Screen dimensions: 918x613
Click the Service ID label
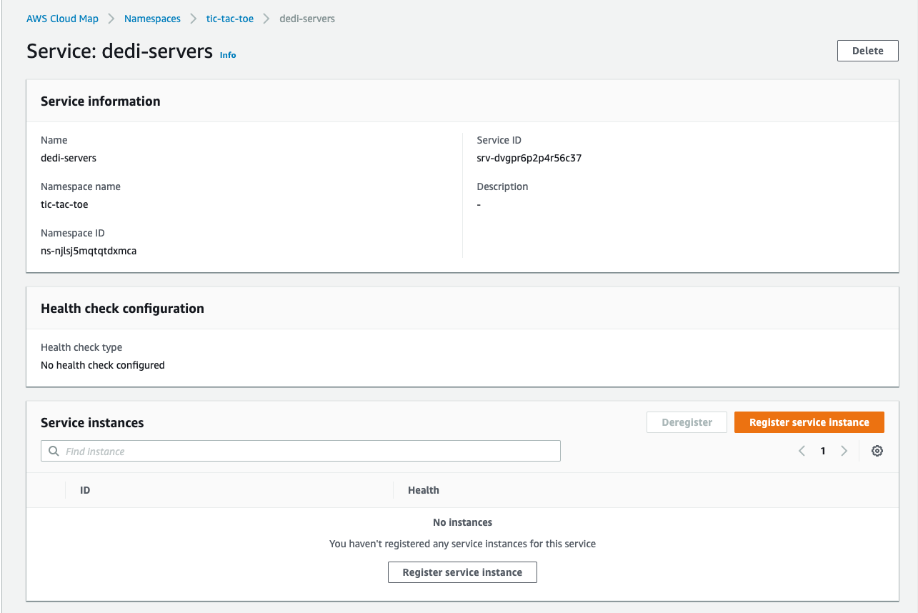coord(499,140)
